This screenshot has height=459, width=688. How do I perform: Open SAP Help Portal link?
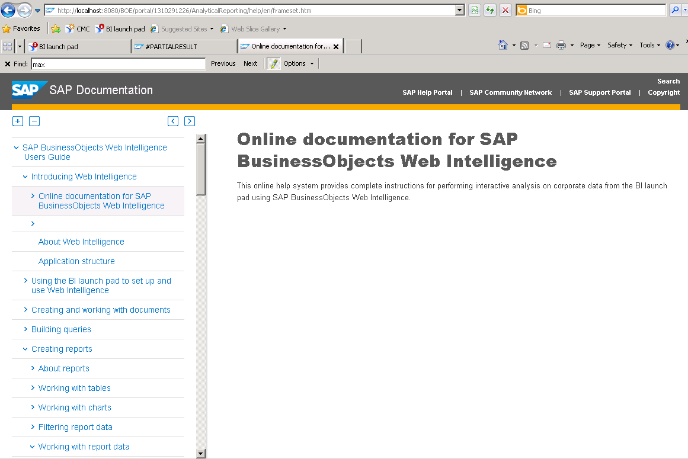[x=427, y=92]
